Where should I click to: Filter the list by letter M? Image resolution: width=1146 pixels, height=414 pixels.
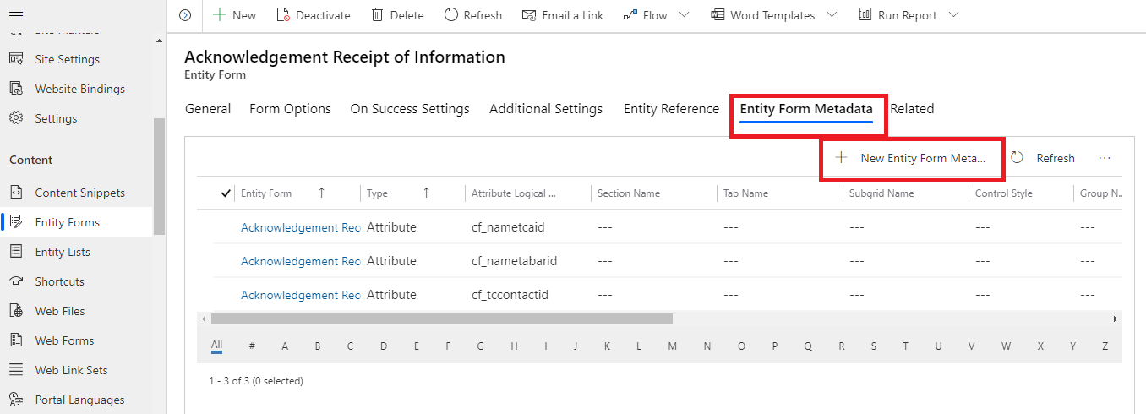click(x=672, y=346)
